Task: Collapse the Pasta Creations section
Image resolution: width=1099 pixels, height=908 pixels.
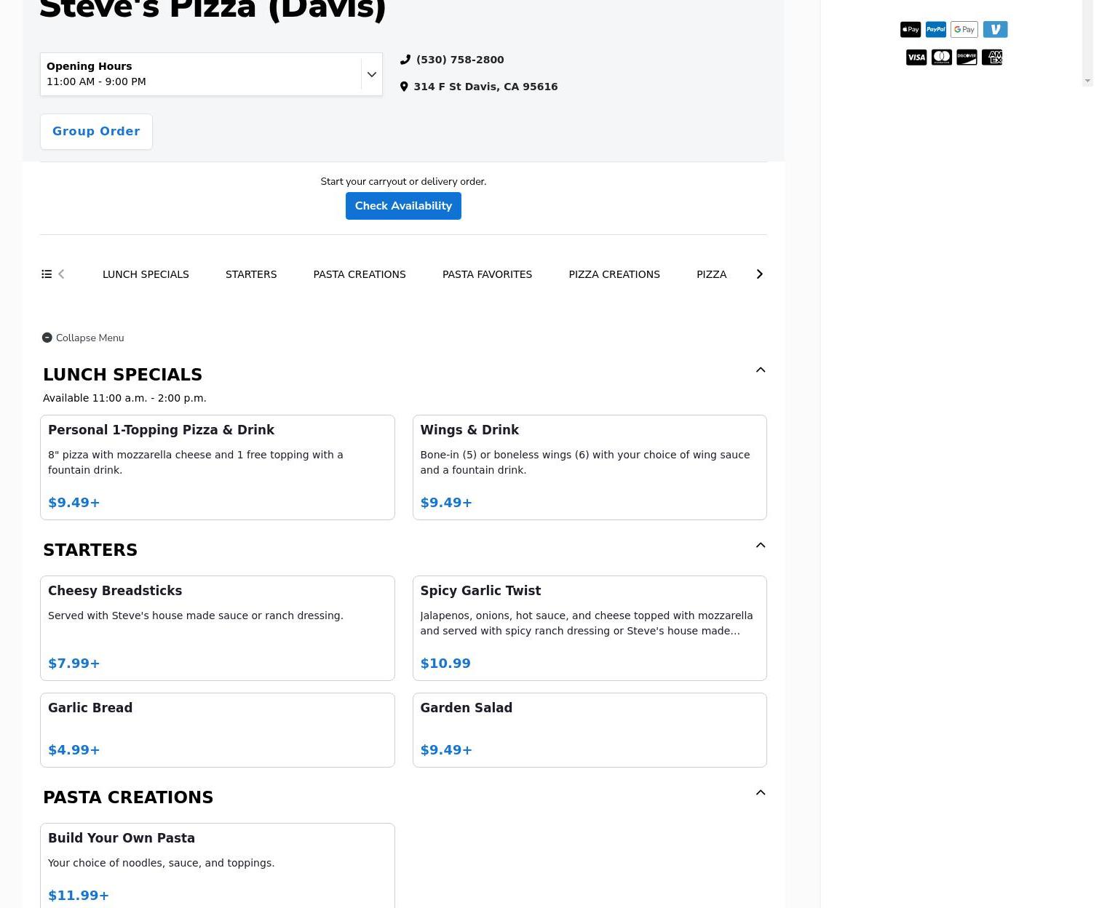Action: 760,793
